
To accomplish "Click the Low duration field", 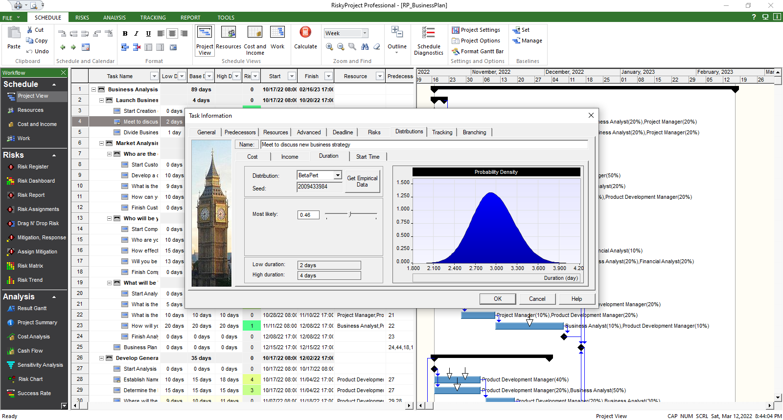I will [x=329, y=265].
